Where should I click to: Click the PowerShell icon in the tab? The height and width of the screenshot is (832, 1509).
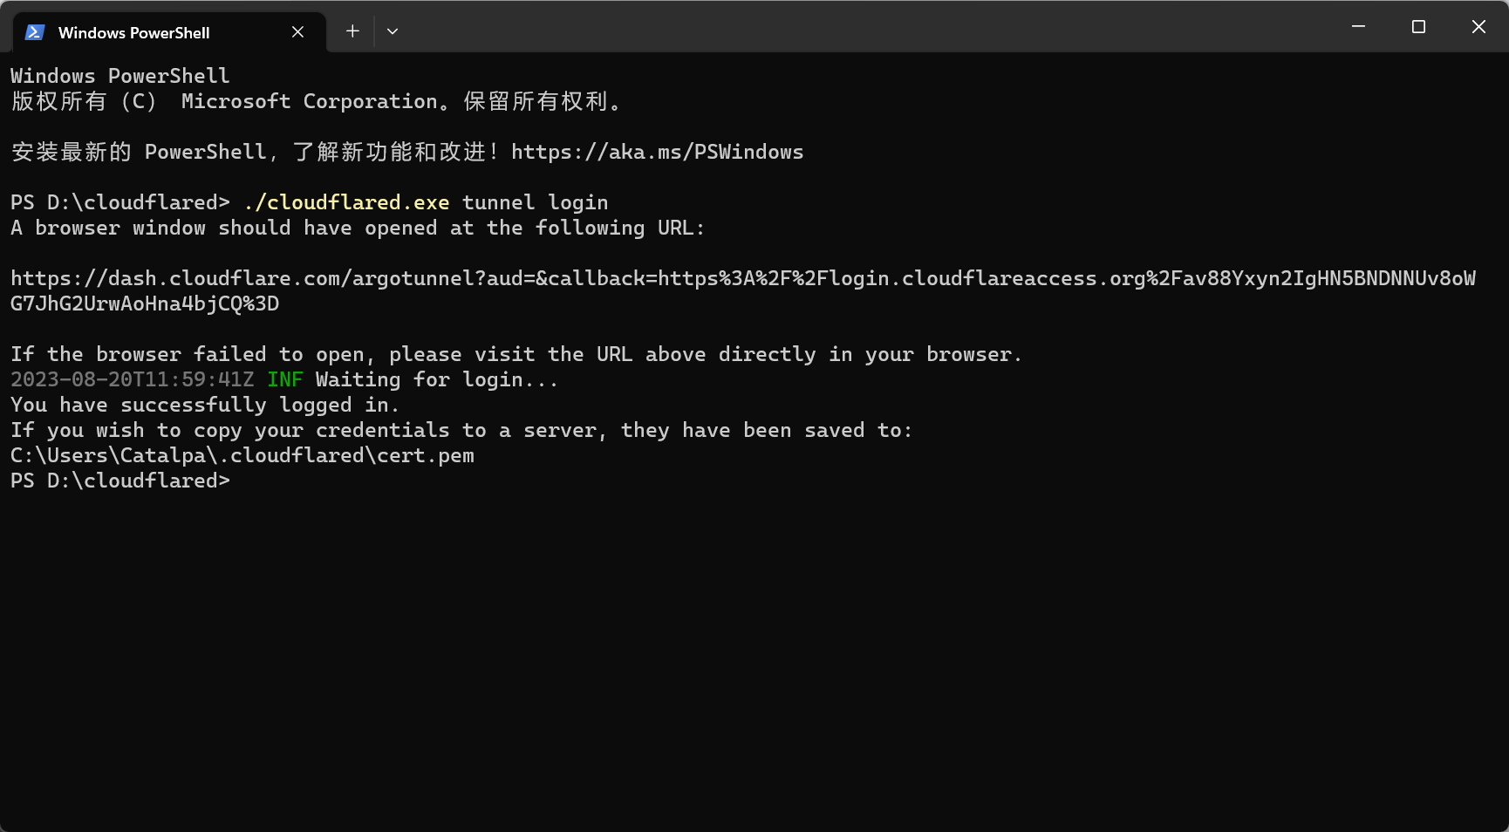point(35,32)
